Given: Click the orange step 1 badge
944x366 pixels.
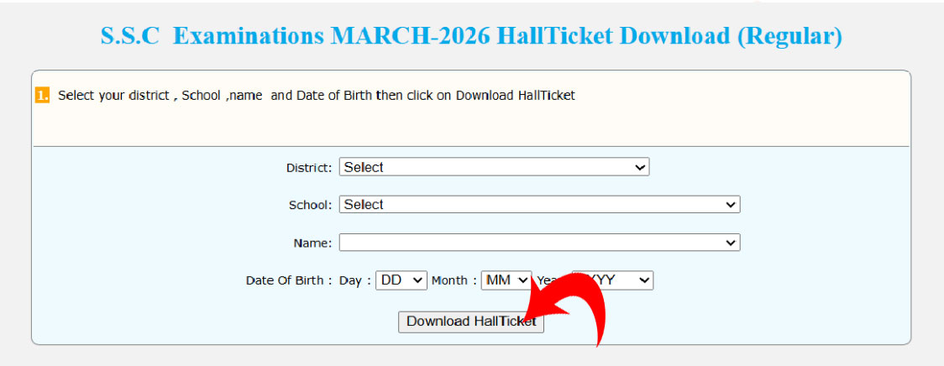Looking at the screenshot, I should (x=43, y=96).
